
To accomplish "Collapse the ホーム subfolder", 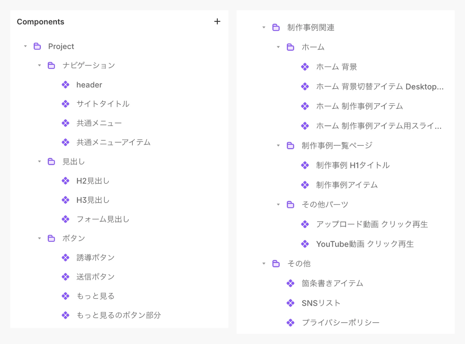I will 278,47.
